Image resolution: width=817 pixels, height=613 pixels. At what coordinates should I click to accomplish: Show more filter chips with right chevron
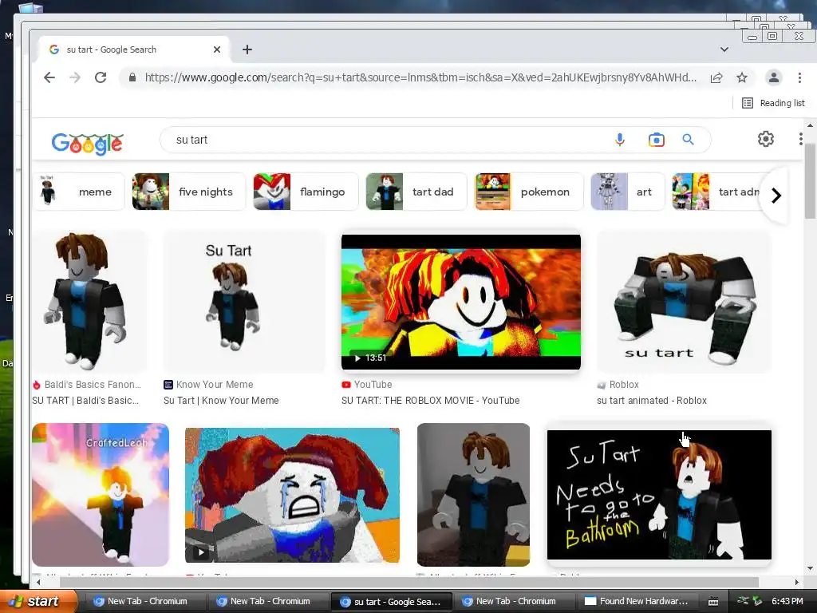click(776, 196)
